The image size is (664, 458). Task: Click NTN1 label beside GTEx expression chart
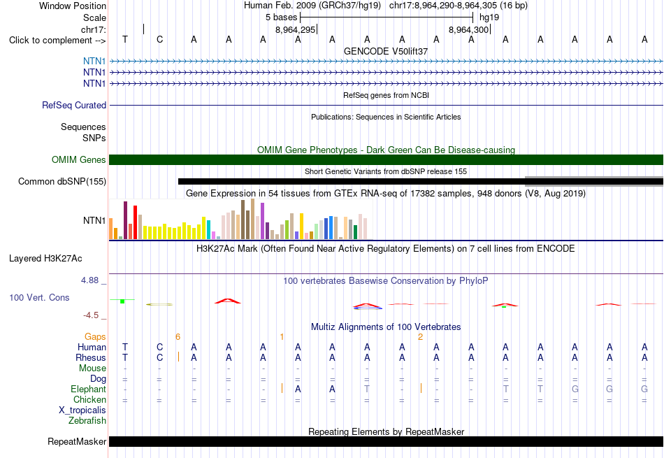tap(94, 220)
